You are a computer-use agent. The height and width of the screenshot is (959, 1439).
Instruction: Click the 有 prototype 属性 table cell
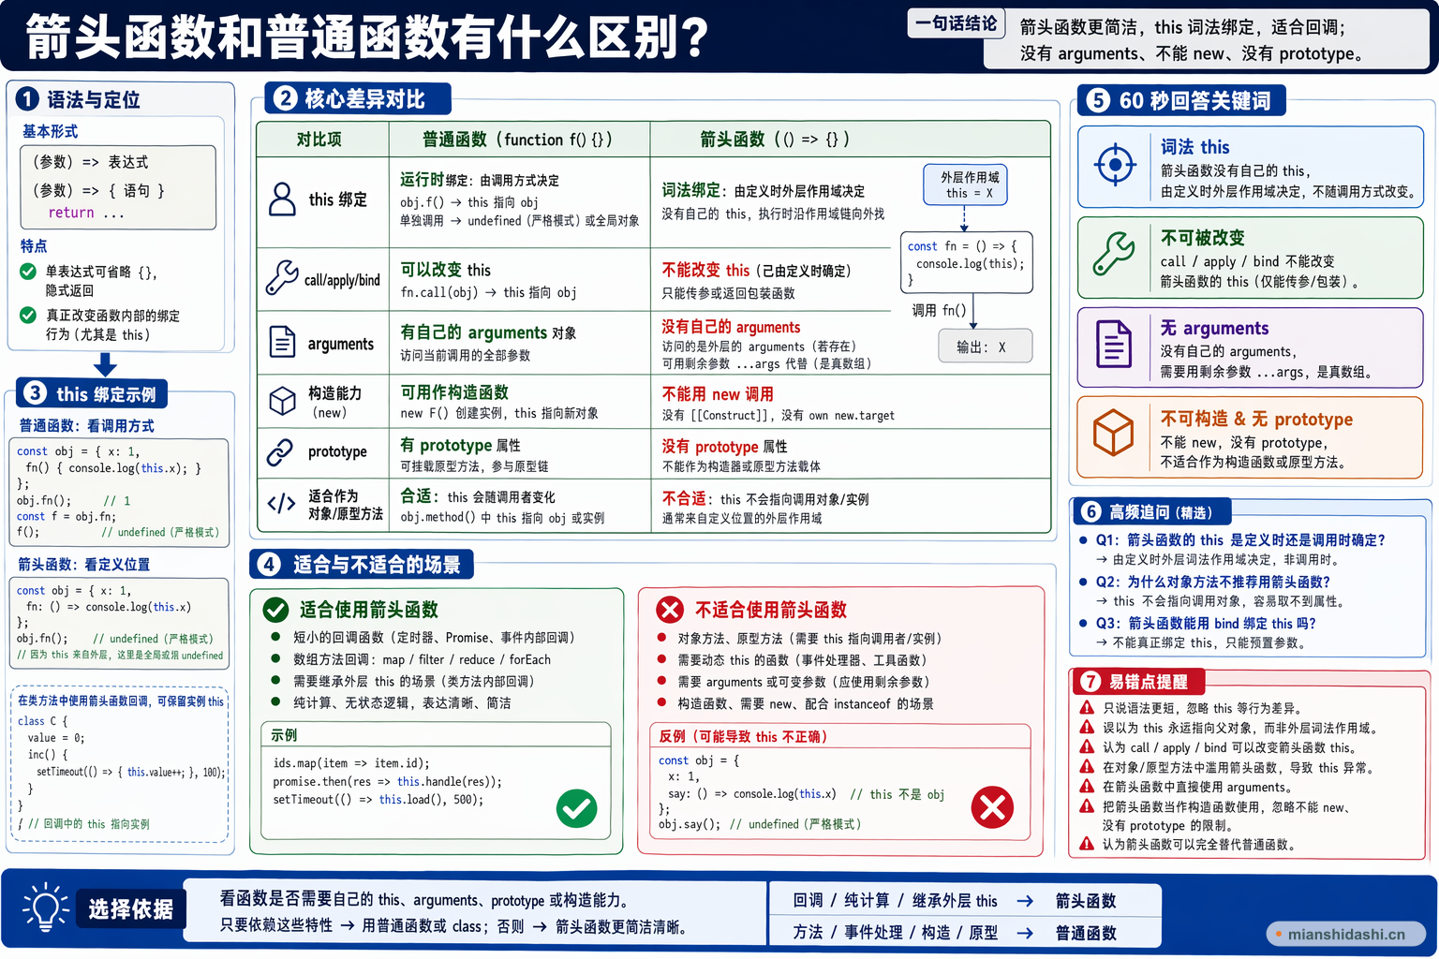click(520, 453)
